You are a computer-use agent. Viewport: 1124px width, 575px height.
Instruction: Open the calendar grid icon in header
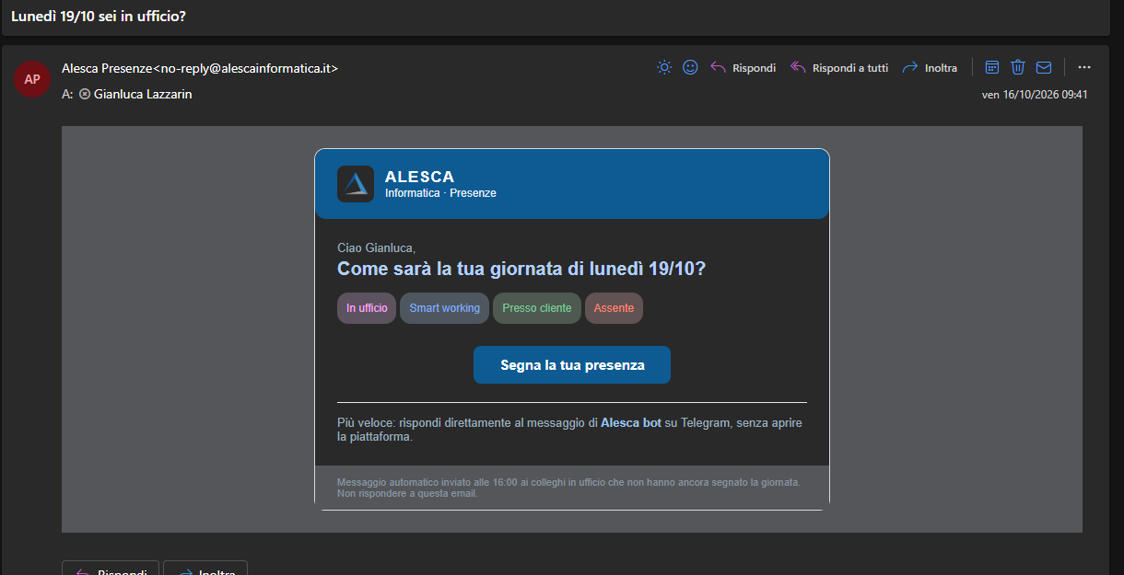click(992, 67)
